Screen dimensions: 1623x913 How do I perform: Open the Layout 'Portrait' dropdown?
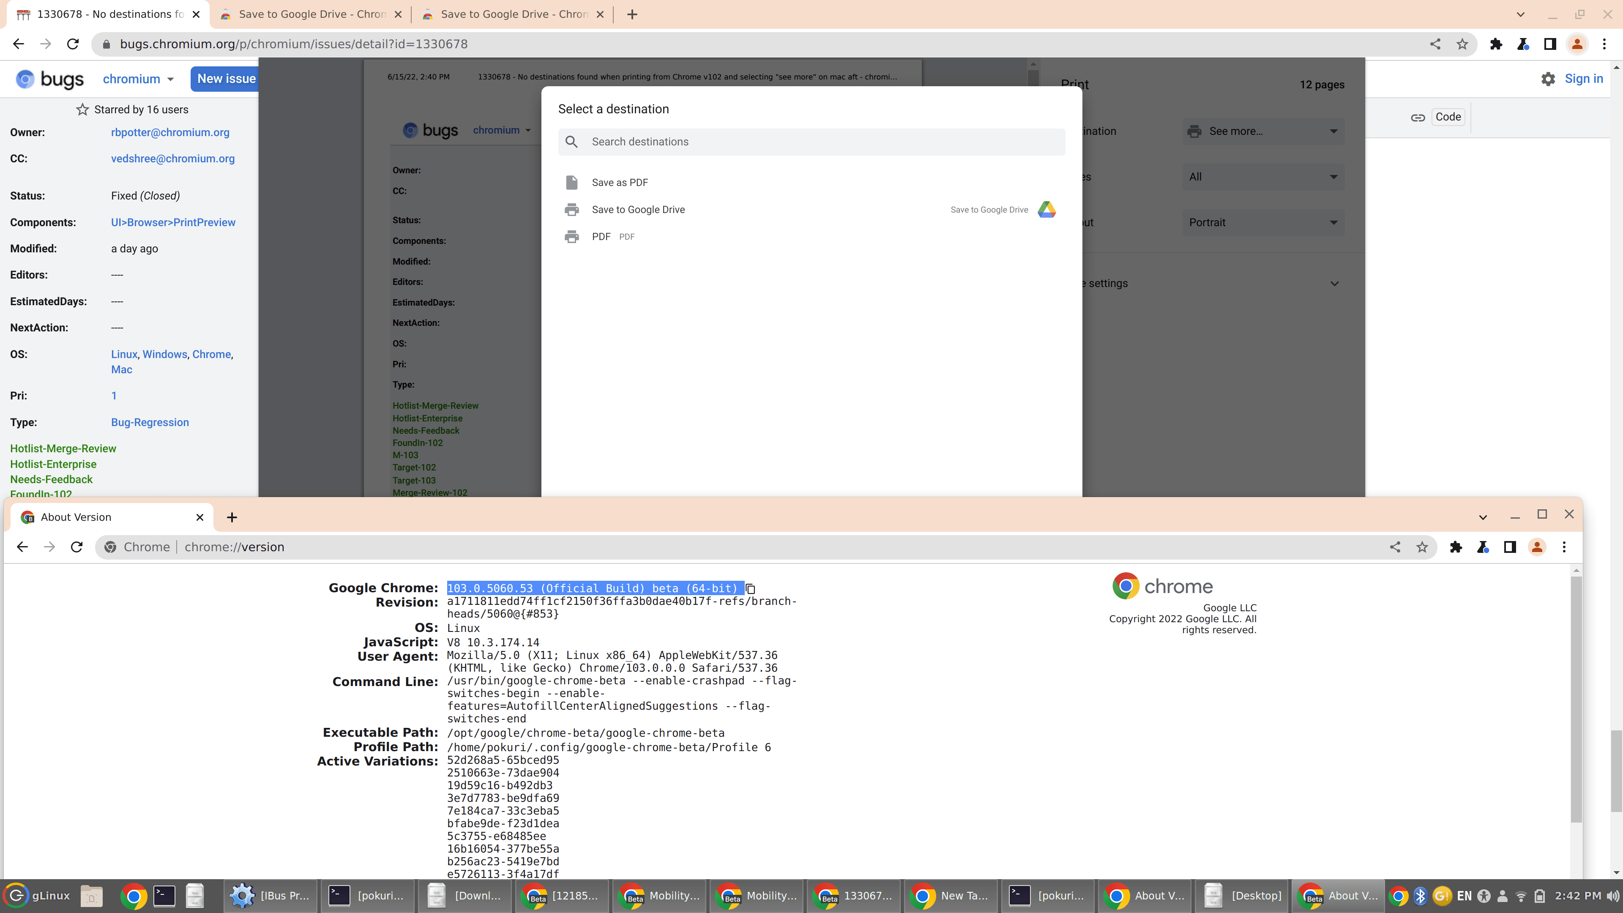(x=1262, y=222)
